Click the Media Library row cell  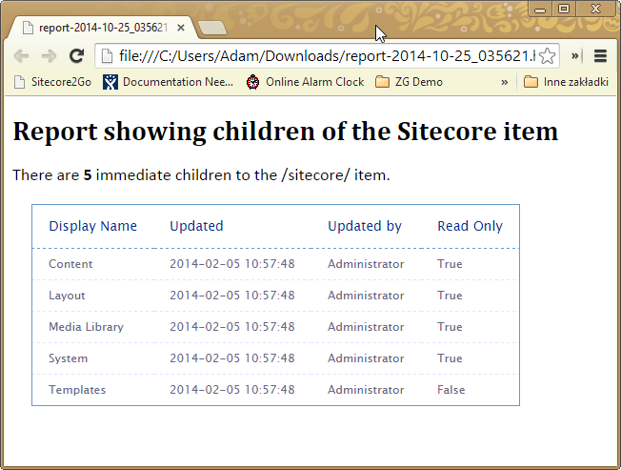click(x=86, y=327)
